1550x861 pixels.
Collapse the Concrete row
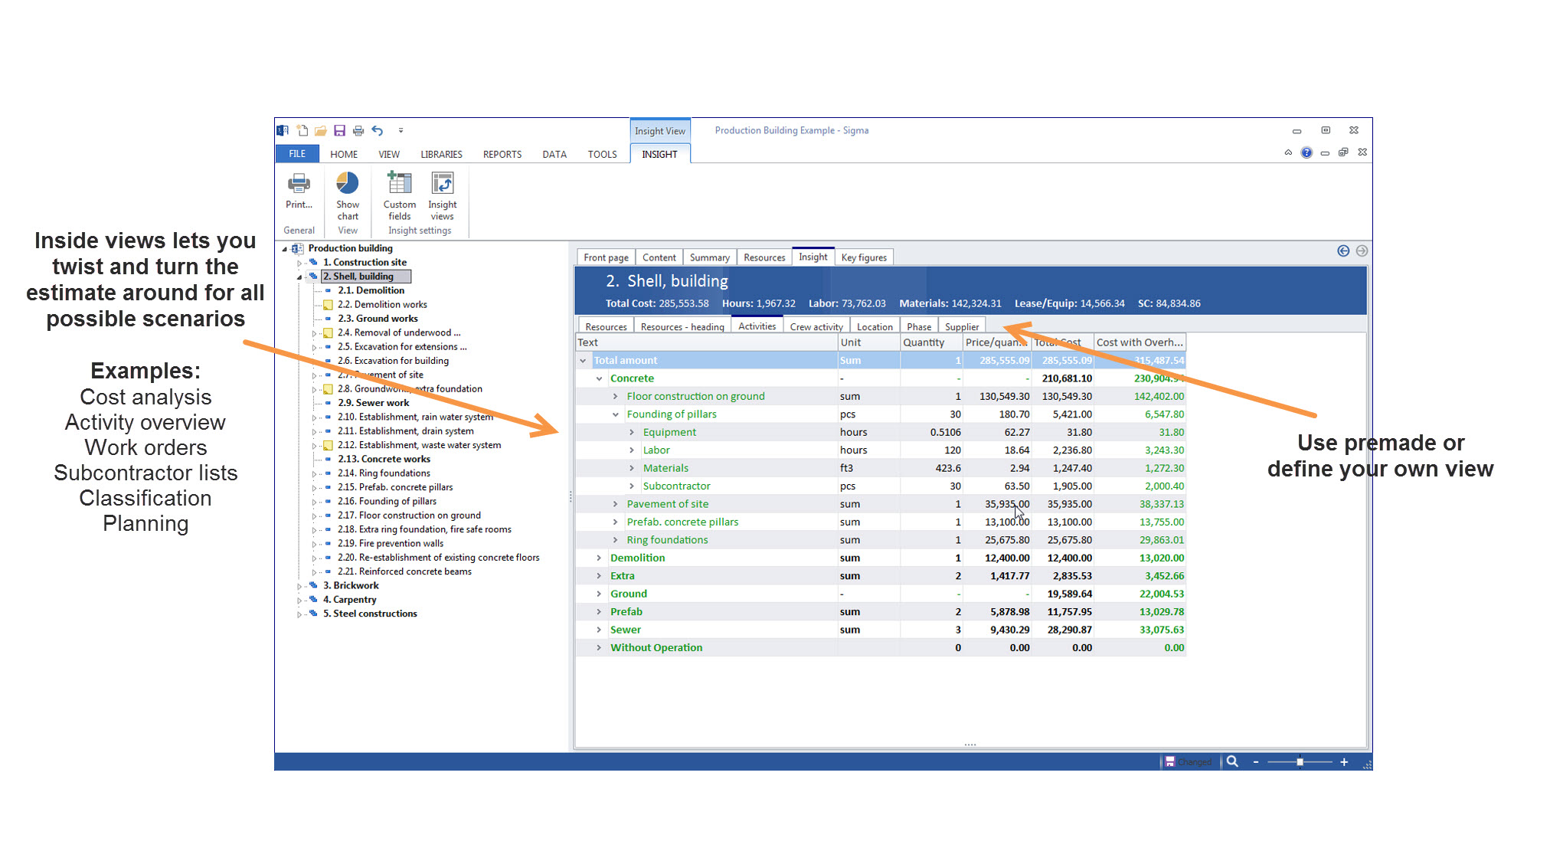(x=599, y=378)
